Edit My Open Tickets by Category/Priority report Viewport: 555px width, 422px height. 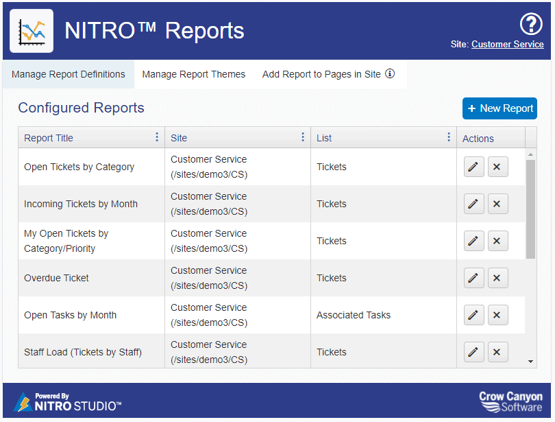[x=473, y=241]
